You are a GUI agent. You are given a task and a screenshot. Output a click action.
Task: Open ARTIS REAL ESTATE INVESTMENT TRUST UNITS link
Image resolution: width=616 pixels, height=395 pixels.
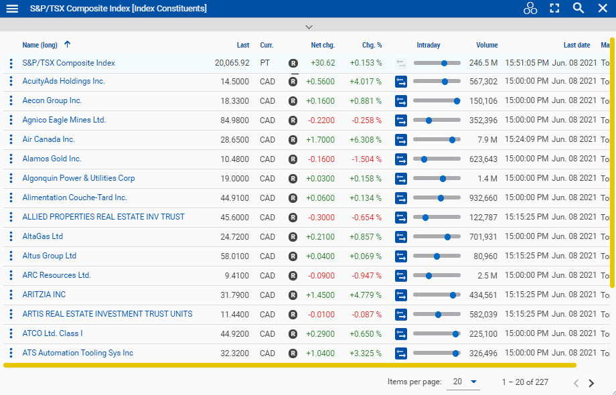tap(107, 314)
